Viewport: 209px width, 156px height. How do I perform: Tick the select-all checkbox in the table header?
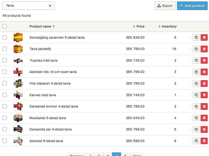click(5, 26)
